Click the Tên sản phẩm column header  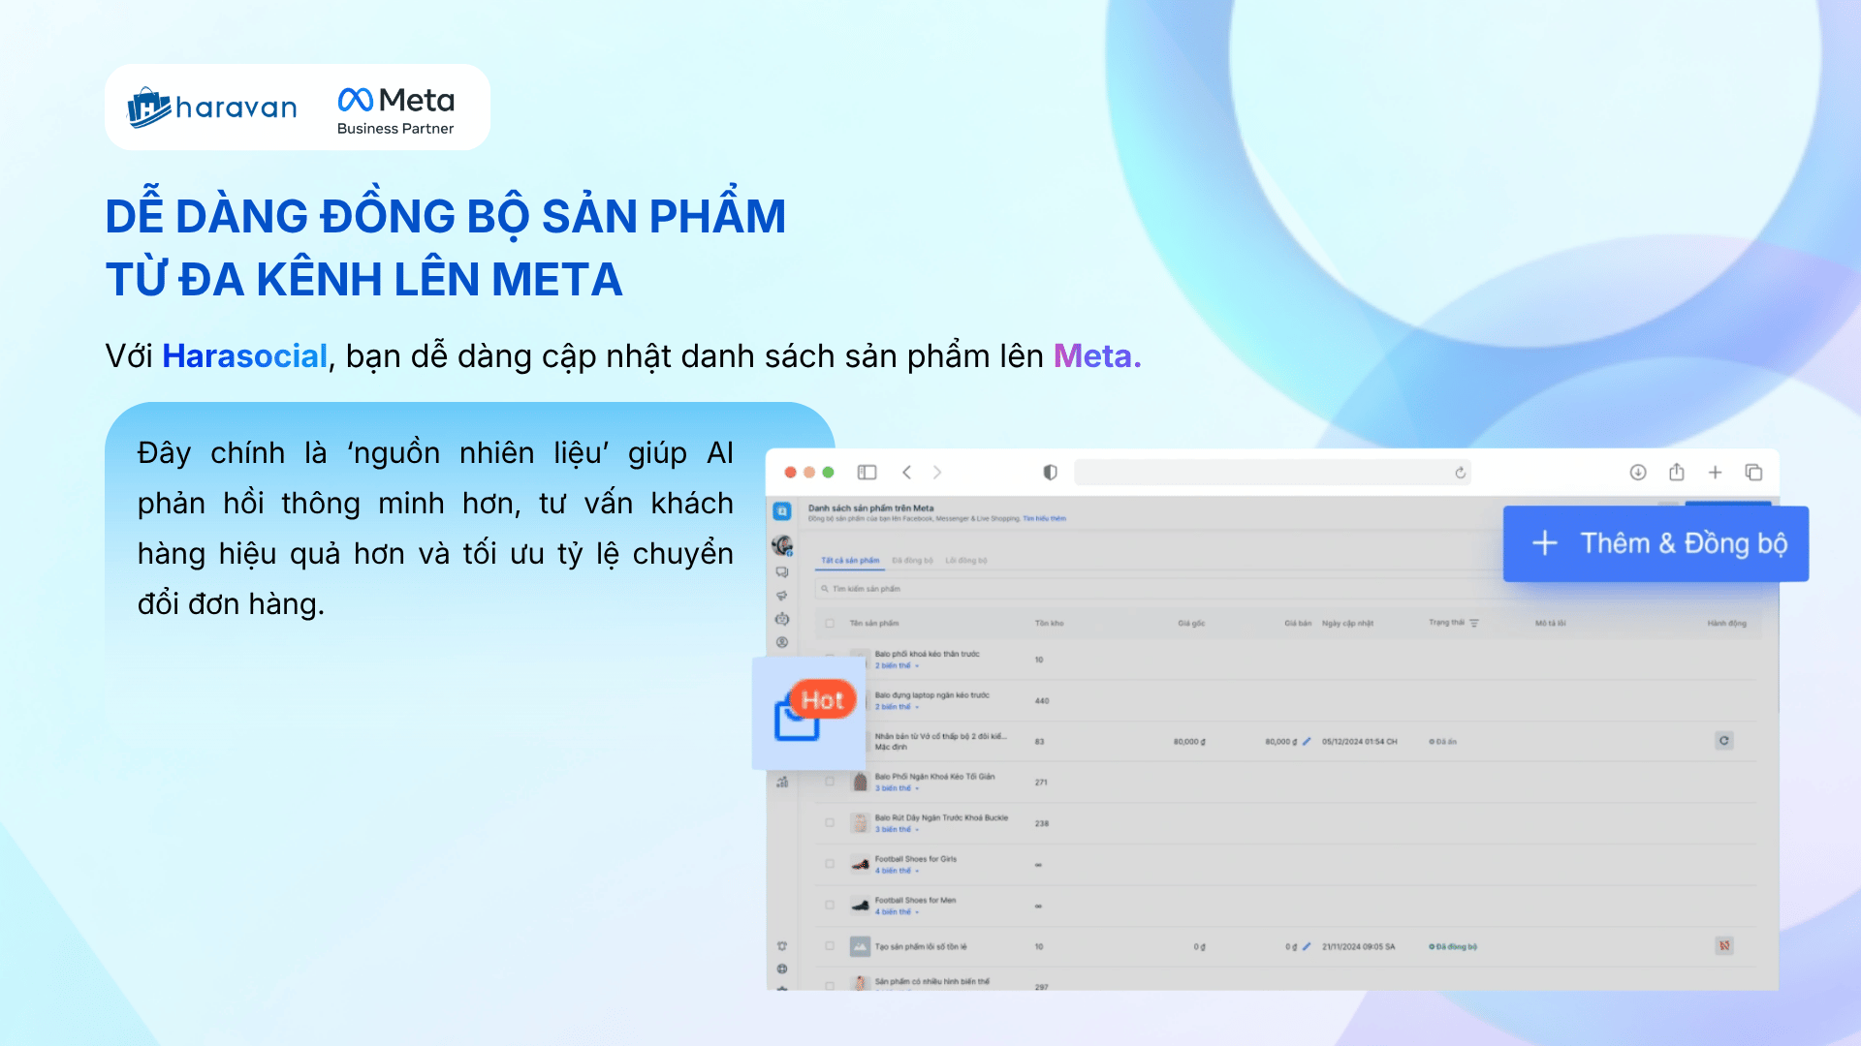click(874, 624)
